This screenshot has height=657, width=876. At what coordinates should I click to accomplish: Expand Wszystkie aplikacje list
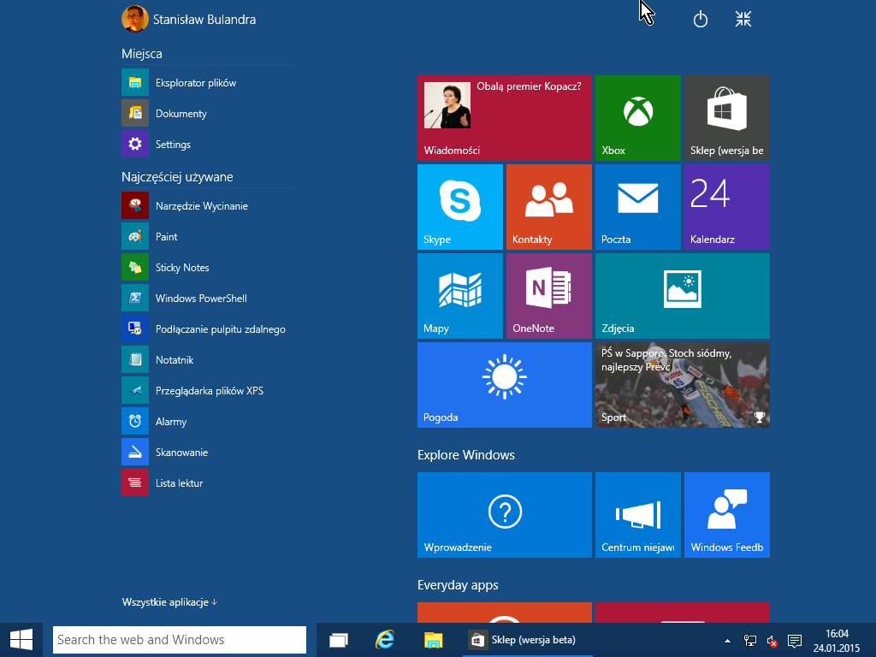click(x=170, y=602)
